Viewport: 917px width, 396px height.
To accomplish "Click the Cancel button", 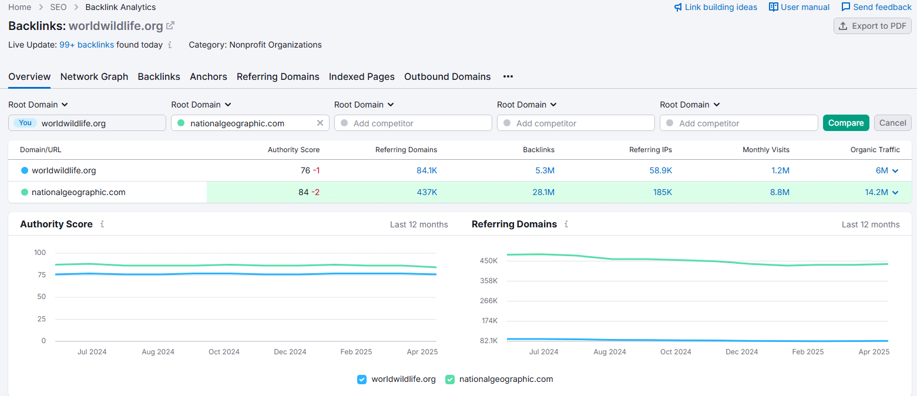I will pos(893,123).
